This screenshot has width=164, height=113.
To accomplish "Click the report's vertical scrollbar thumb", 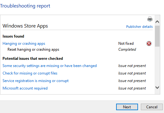I will point(157,36).
